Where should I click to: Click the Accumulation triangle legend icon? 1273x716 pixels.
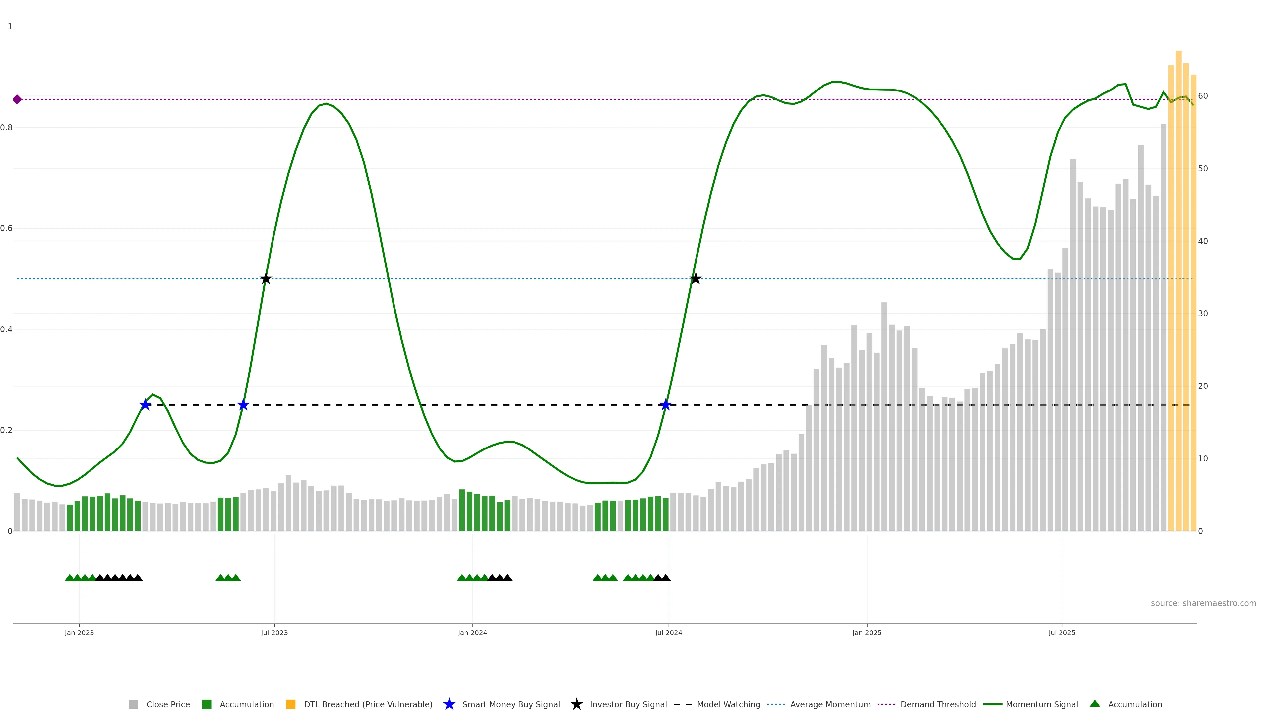pos(1095,704)
